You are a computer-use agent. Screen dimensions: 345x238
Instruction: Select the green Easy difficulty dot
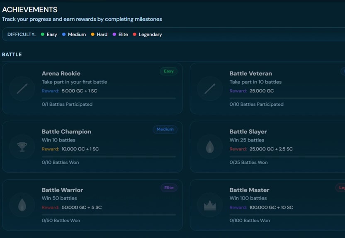coord(42,34)
